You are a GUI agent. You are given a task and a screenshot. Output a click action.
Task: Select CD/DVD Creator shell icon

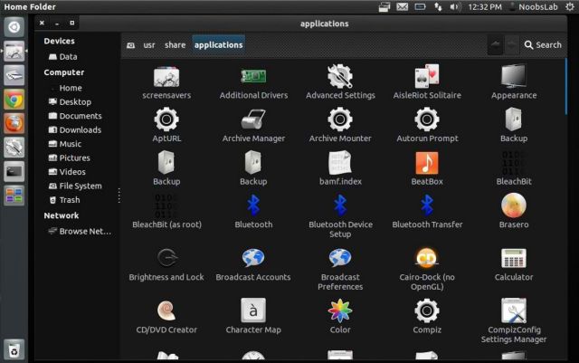(x=166, y=310)
